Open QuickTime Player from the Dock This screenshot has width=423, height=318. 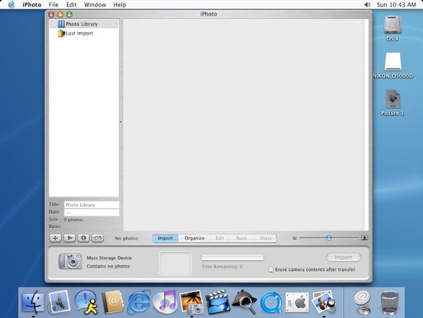[x=271, y=303]
